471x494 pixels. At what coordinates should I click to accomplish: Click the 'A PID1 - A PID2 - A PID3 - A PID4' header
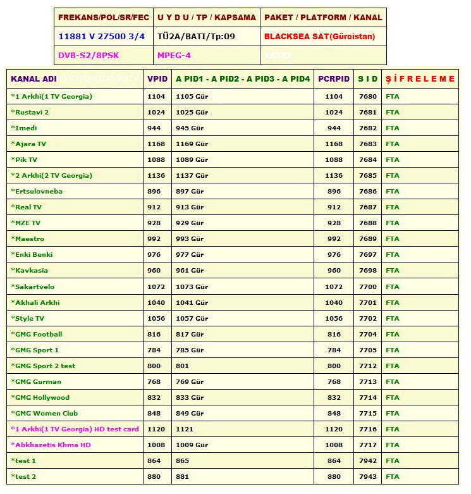pyautogui.click(x=243, y=79)
